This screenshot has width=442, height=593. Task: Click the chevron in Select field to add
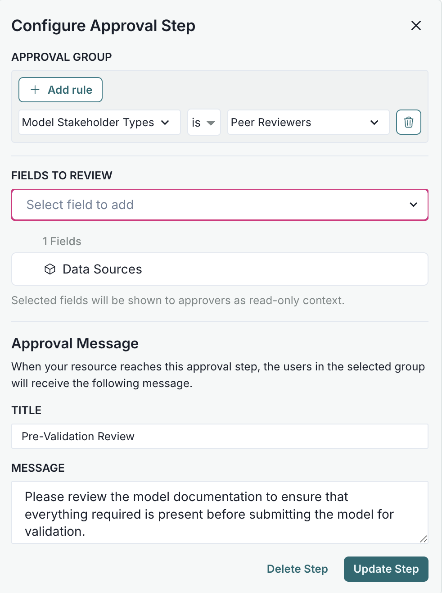coord(413,205)
